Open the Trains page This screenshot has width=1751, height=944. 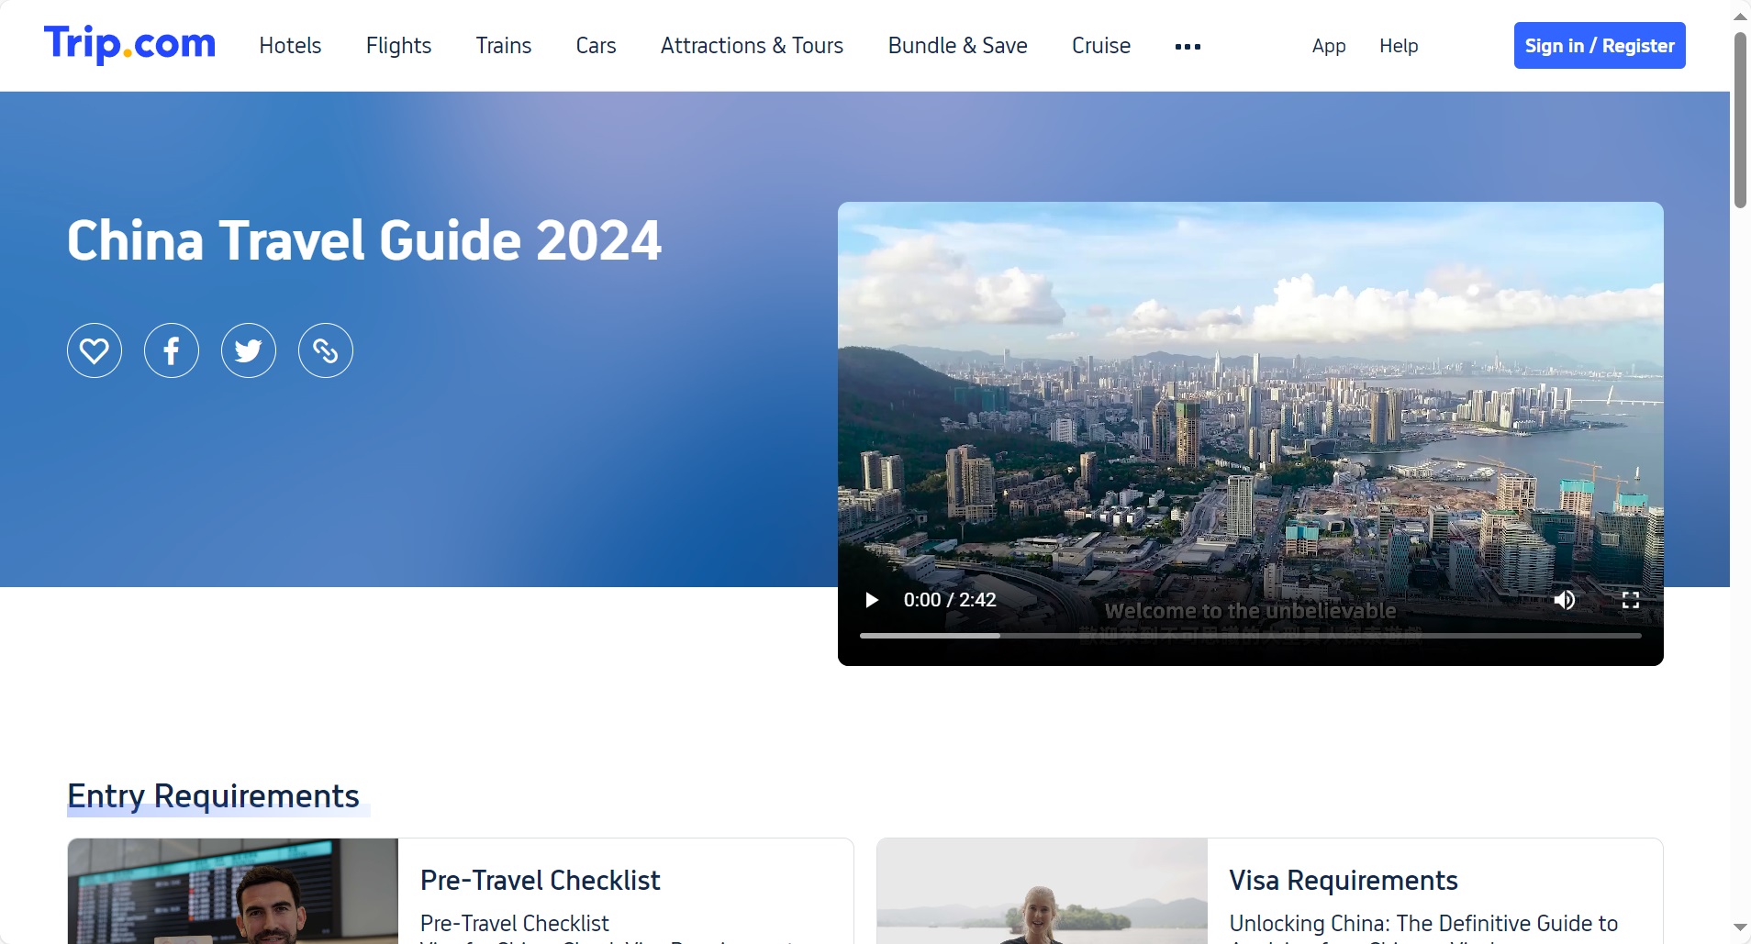503,46
